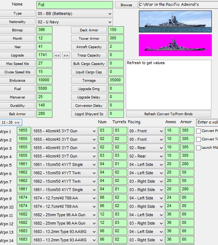Click Wpn 14 Armor field
The image size is (218, 245).
point(187,240)
